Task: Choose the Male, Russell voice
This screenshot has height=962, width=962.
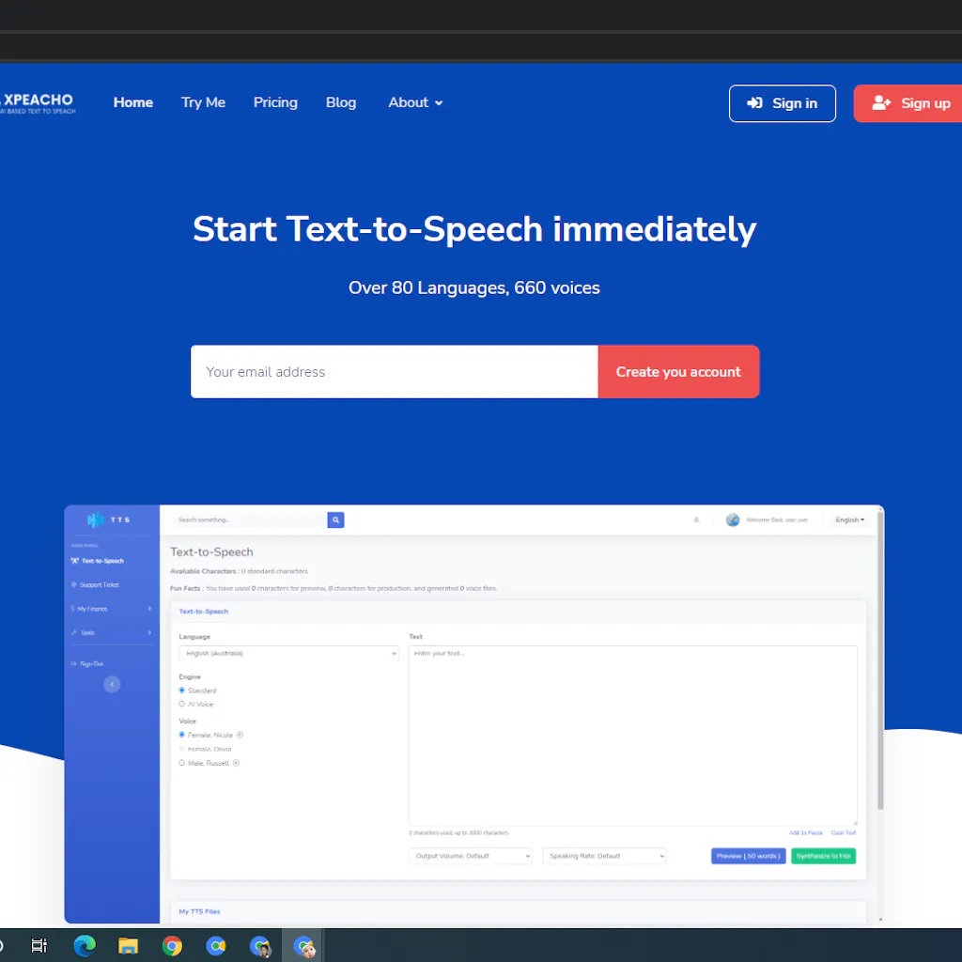Action: coord(182,763)
